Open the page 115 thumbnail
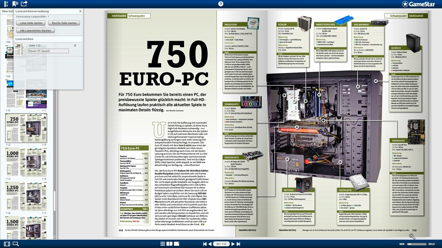The image size is (442, 248). 37,162
